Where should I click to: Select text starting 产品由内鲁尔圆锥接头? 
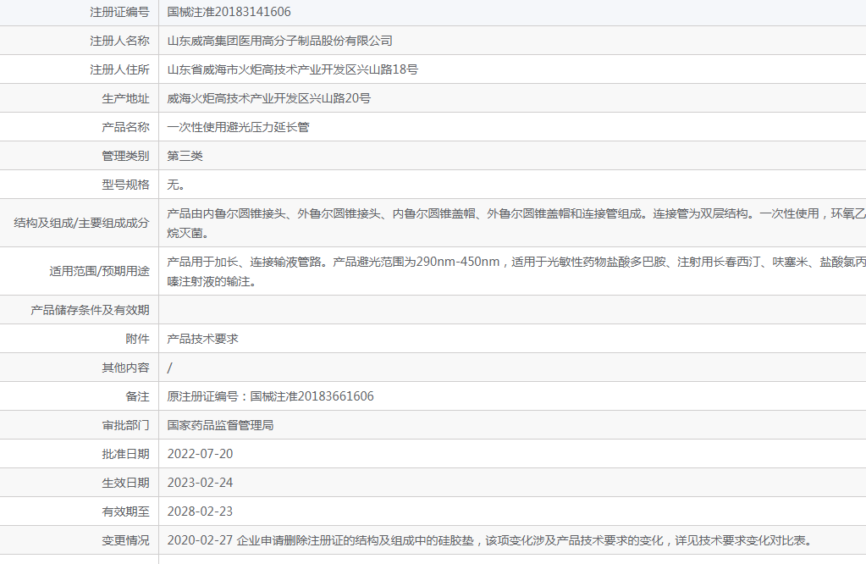(516, 224)
